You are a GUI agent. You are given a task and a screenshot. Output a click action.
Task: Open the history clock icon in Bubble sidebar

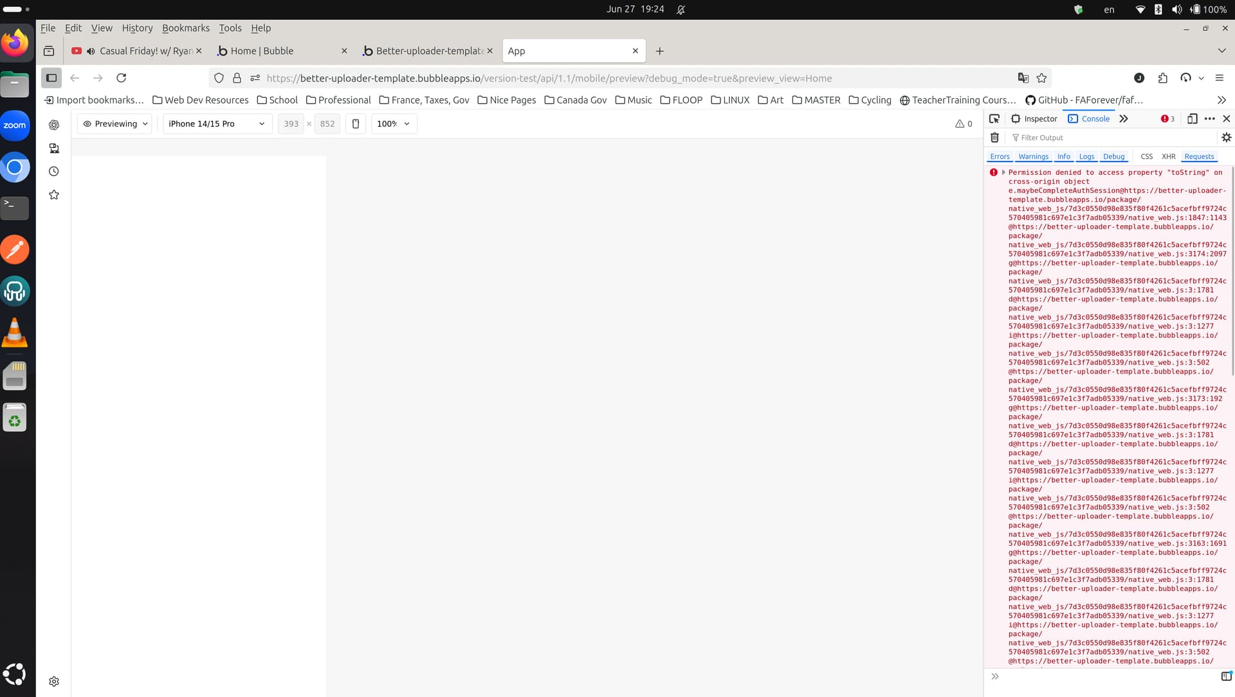[x=54, y=172]
